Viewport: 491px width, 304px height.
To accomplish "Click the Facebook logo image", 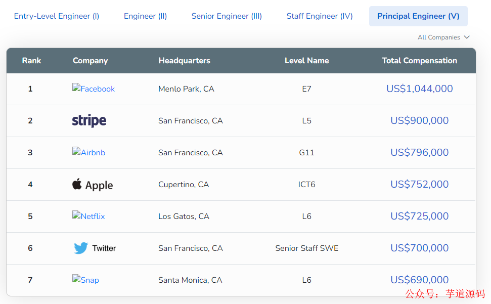I will [x=94, y=89].
